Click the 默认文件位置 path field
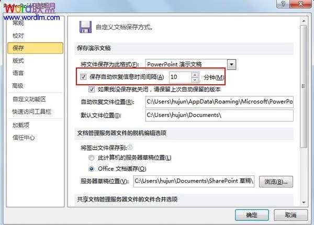This screenshot has width=314, height=225. [x=219, y=115]
